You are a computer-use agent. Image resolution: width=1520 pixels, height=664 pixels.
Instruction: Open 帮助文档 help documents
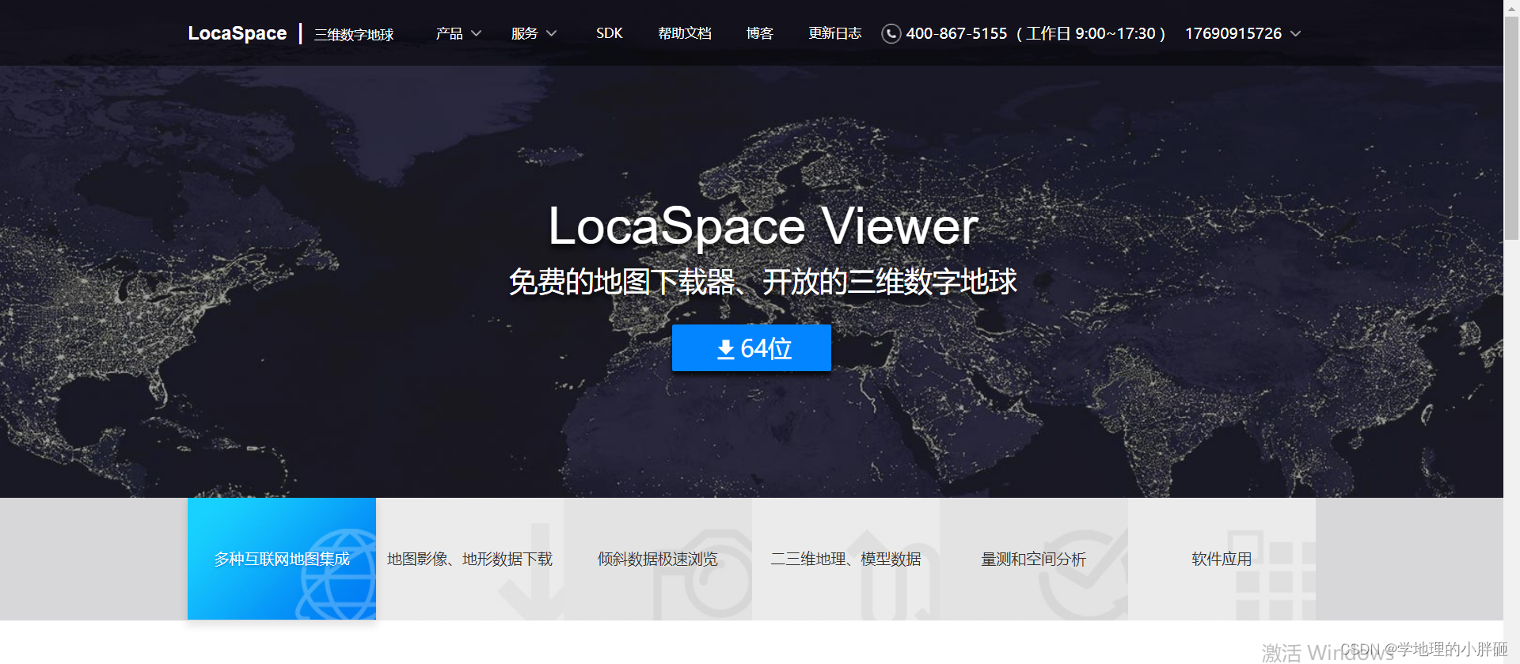click(x=685, y=33)
